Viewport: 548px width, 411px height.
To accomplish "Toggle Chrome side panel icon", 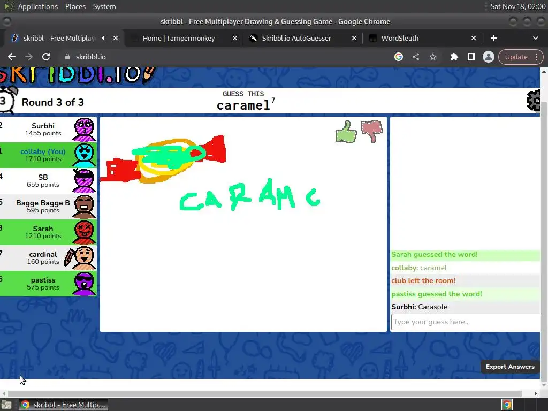I will [471, 57].
